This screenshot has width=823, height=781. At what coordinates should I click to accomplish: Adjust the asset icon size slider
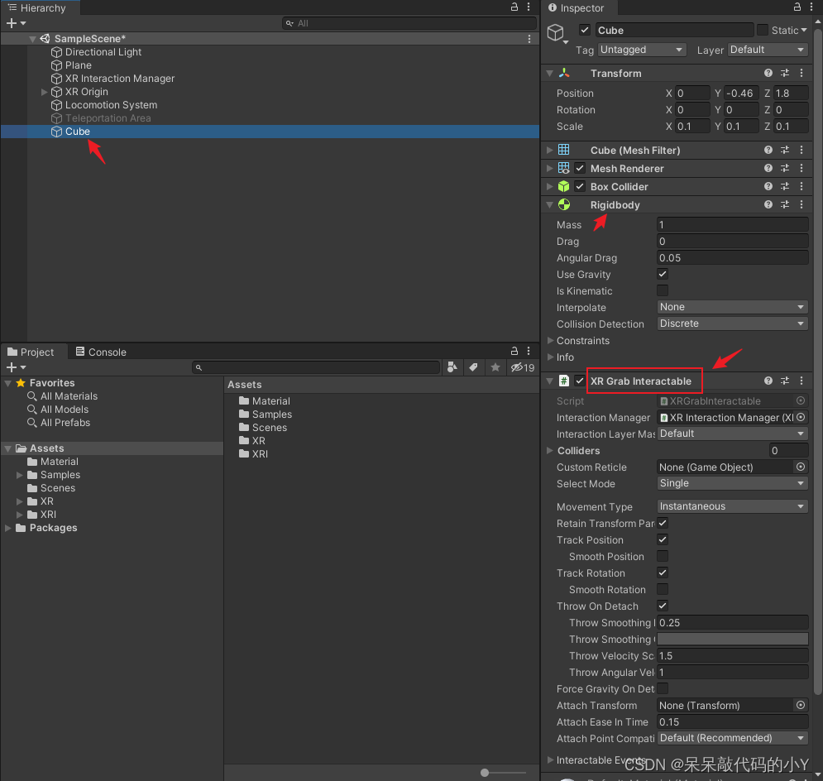486,773
